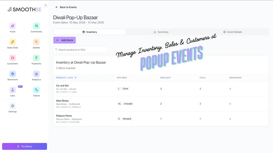
Task: Focus the Search products or SKU field
Action: tap(81, 50)
